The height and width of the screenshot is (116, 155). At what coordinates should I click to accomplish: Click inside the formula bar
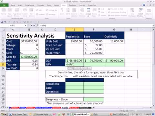point(96,25)
